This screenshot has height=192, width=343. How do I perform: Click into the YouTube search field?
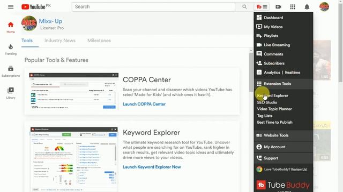pyautogui.click(x=153, y=7)
